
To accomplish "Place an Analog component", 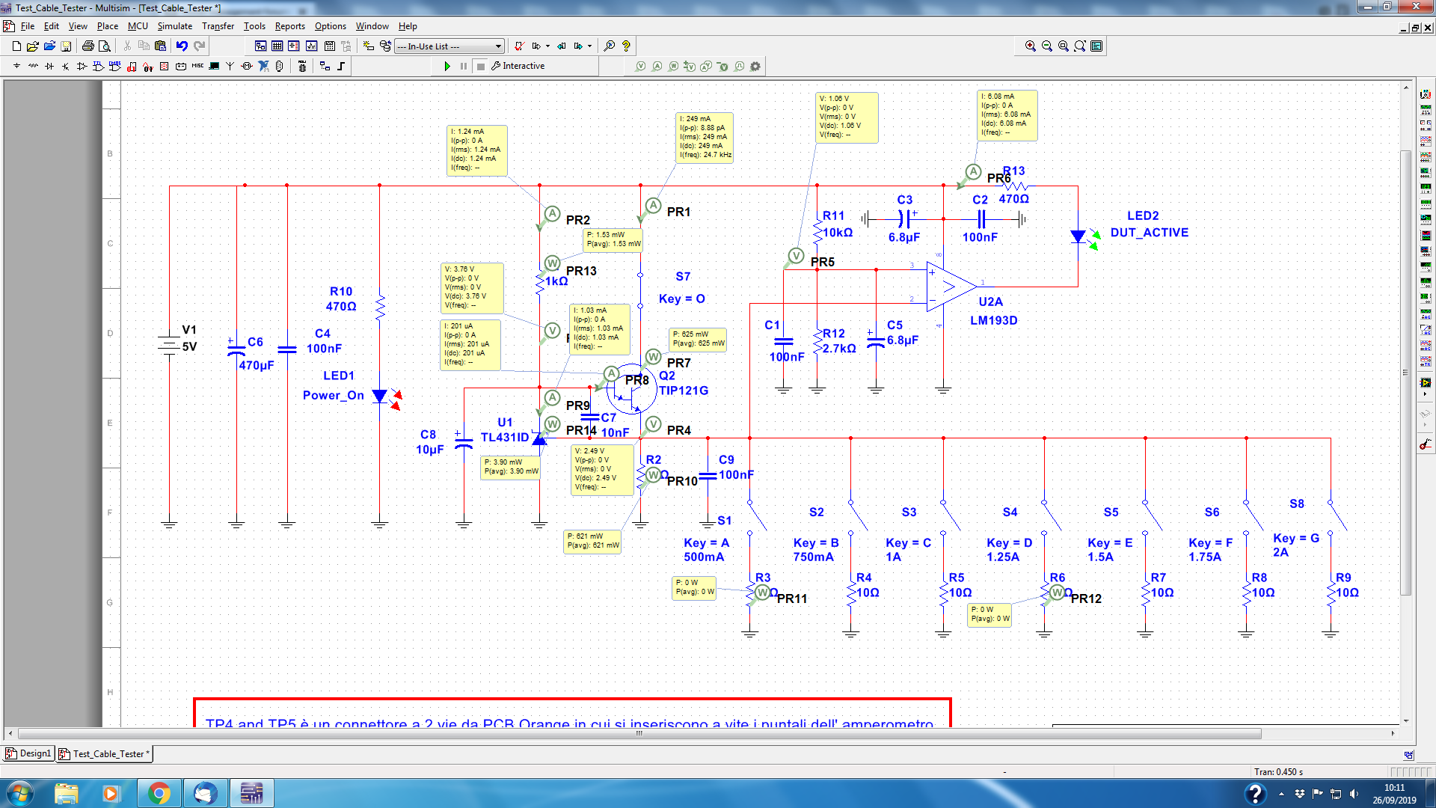I will (x=82, y=67).
